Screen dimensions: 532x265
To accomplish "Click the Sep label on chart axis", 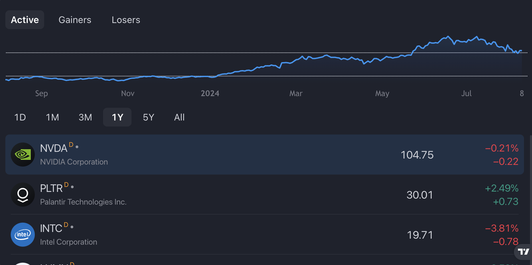I will pyautogui.click(x=41, y=93).
